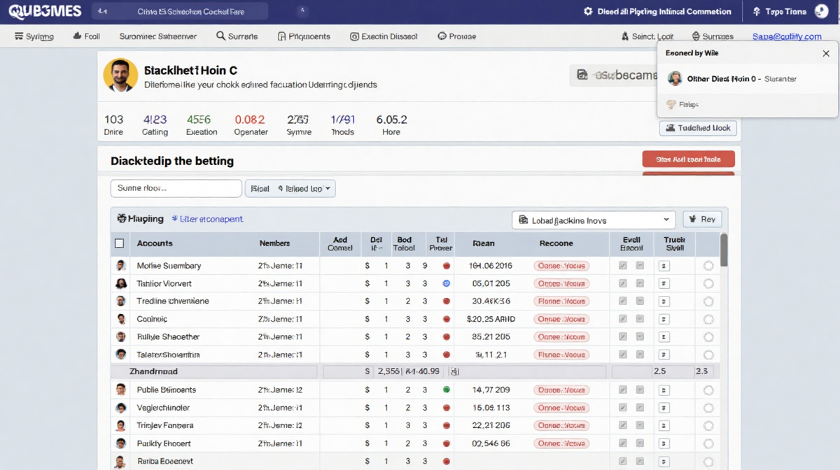
Task: Select the round radio circle for TalietexShoernfrira
Action: click(708, 355)
